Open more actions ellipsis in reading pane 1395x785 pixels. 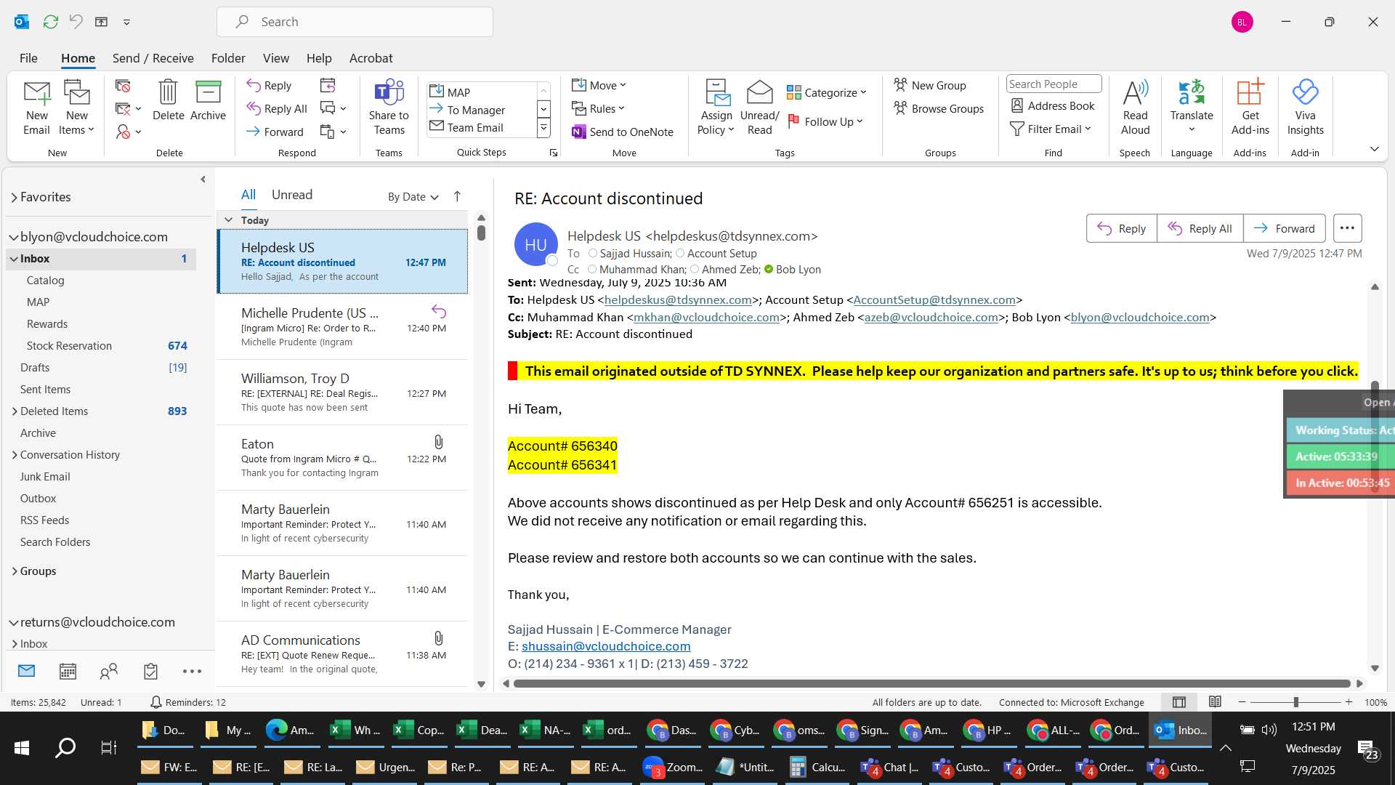(1347, 228)
